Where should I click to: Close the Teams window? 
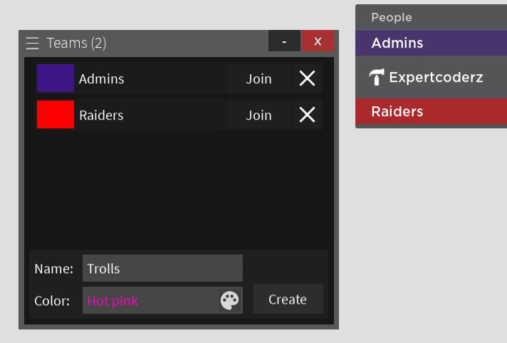tap(318, 41)
